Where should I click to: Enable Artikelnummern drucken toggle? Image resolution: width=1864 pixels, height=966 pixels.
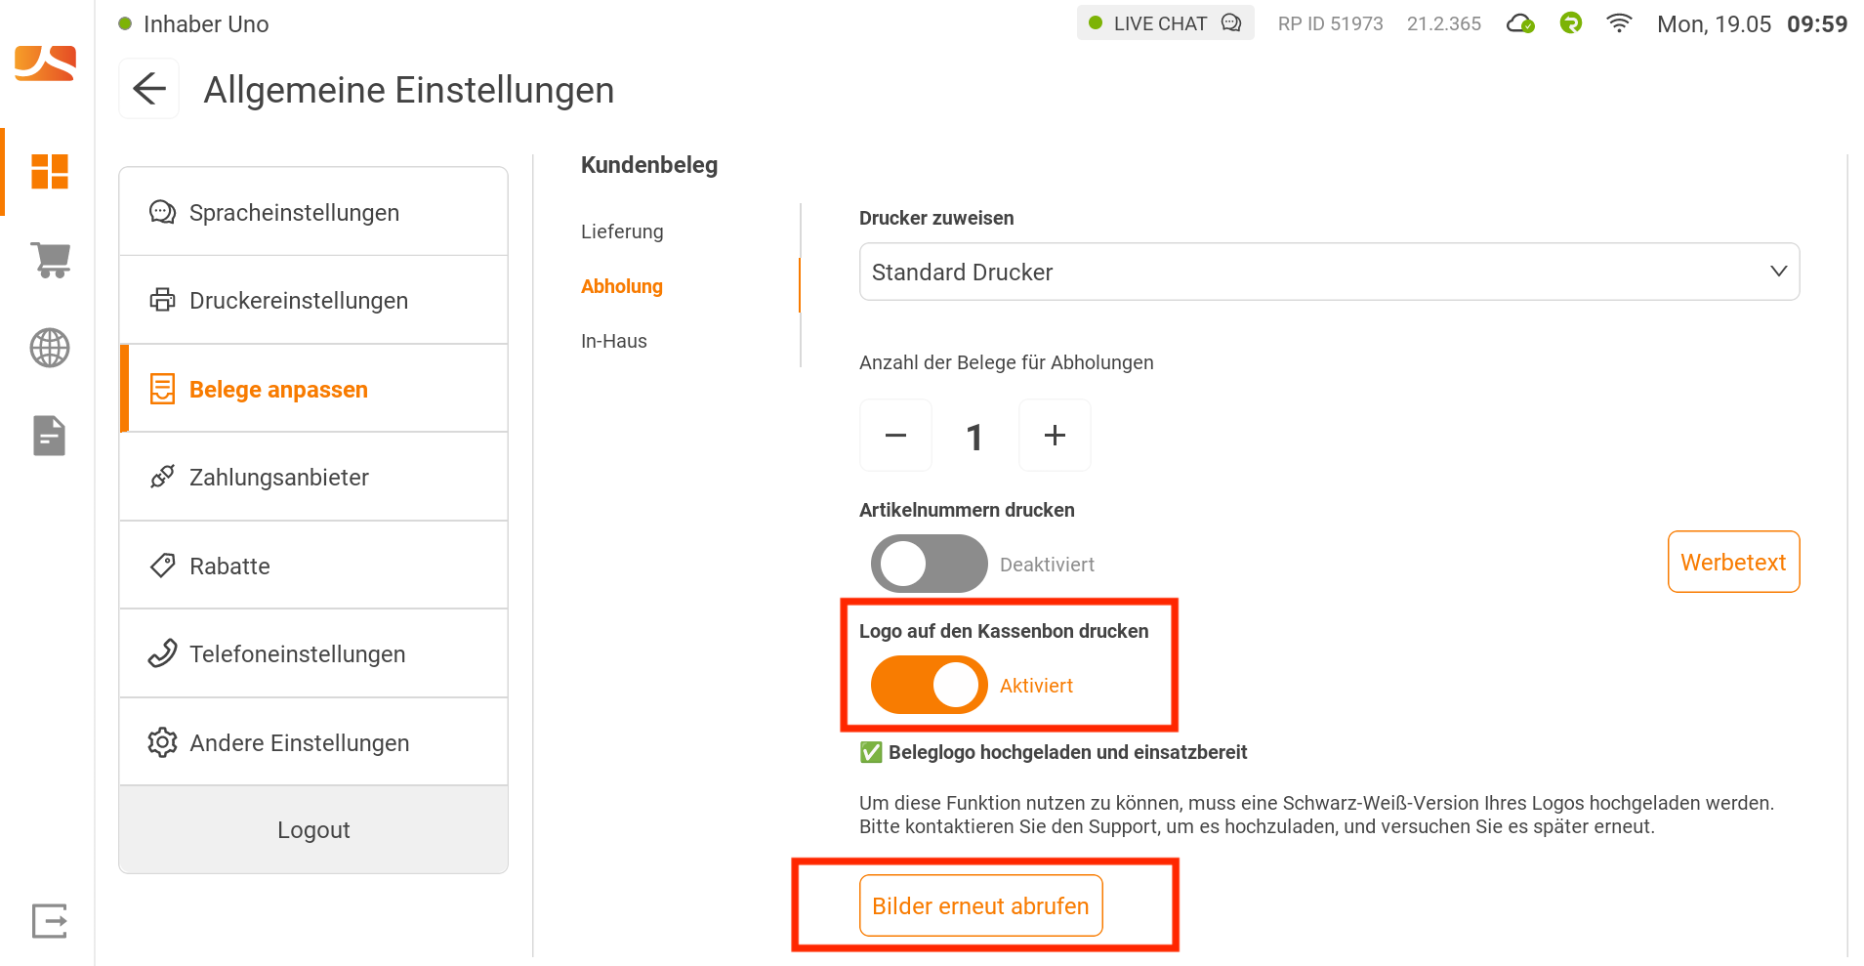coord(929,564)
